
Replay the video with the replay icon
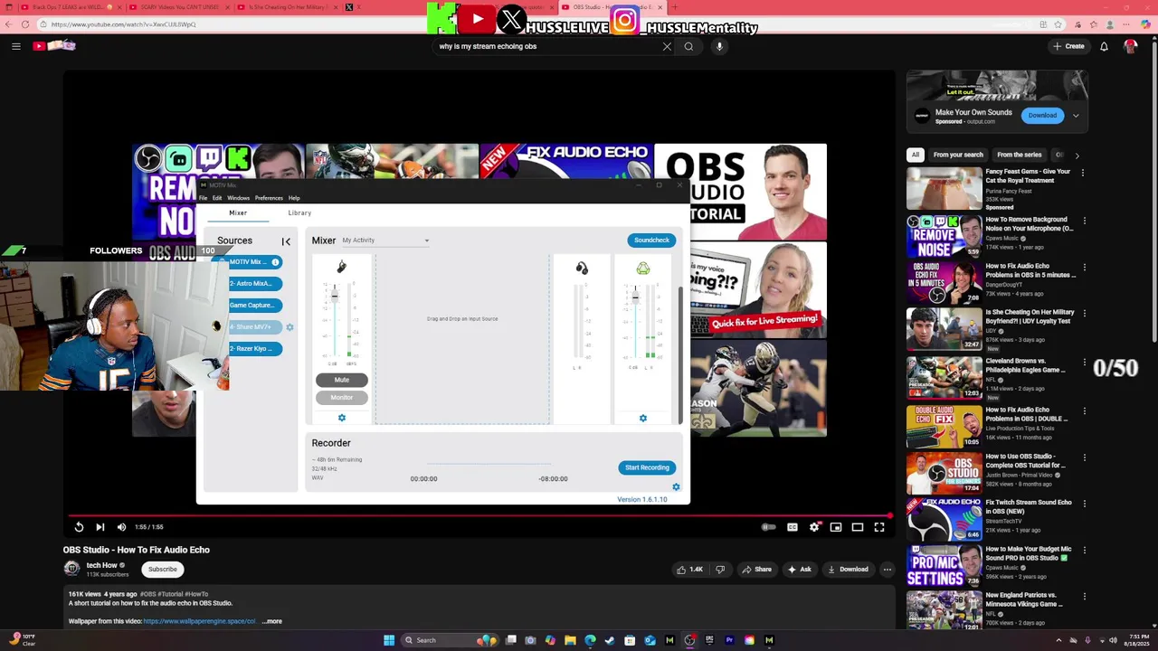pyautogui.click(x=79, y=527)
